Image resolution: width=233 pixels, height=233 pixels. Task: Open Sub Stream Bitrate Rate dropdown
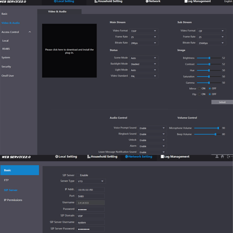pyautogui.click(x=211, y=43)
